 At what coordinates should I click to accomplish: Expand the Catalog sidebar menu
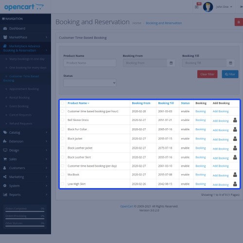(x=25, y=132)
